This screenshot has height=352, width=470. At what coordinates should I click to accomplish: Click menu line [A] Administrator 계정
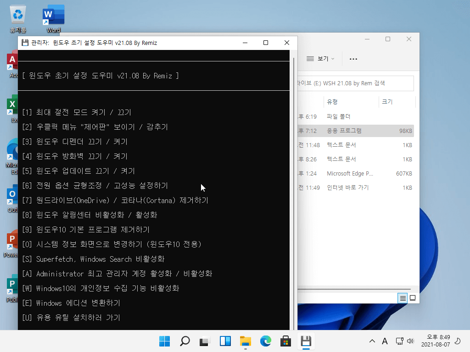117,274
